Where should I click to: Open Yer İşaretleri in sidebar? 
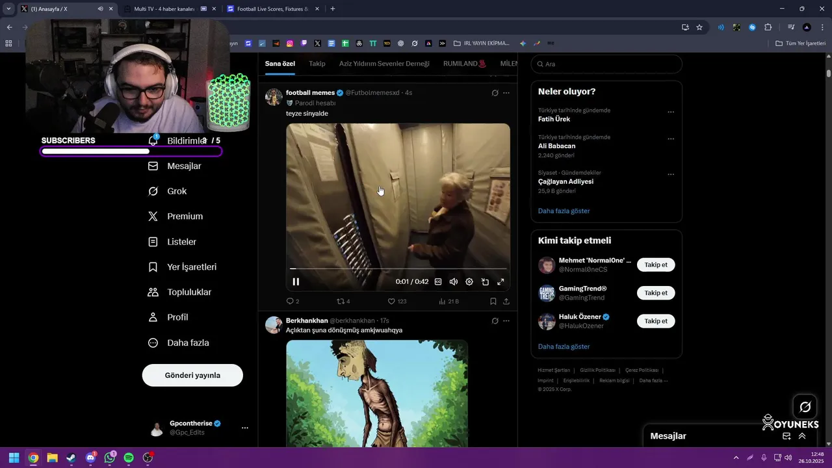(x=183, y=267)
